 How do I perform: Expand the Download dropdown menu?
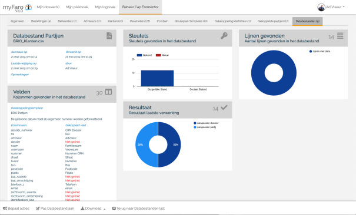[x=93, y=209]
